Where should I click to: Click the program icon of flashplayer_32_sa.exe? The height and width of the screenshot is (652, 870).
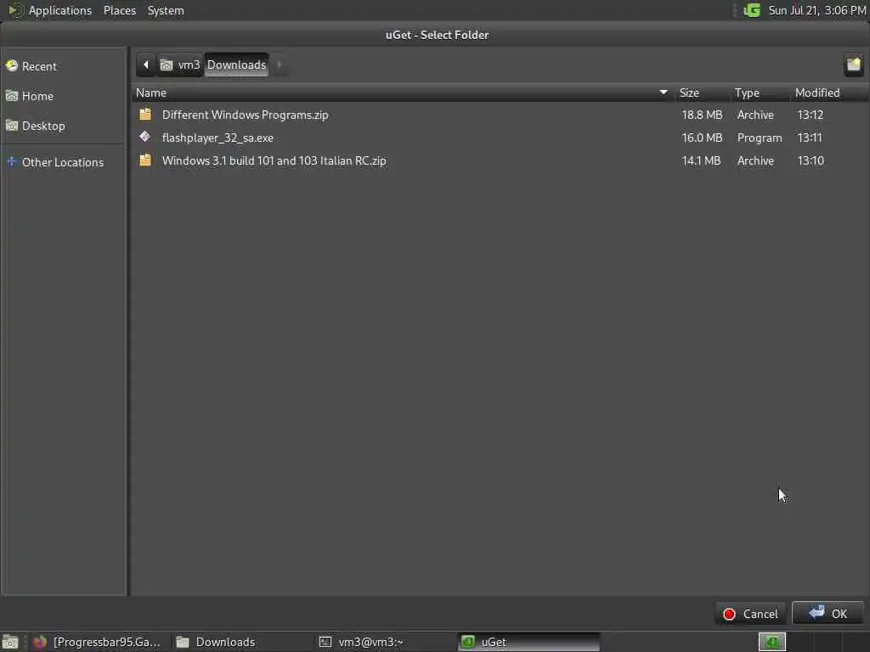pos(144,137)
